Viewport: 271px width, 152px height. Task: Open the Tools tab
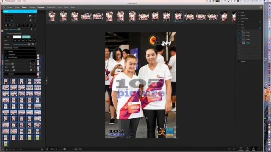tap(66, 8)
